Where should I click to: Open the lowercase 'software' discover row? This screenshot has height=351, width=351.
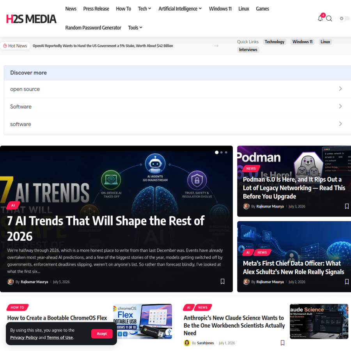click(x=177, y=124)
